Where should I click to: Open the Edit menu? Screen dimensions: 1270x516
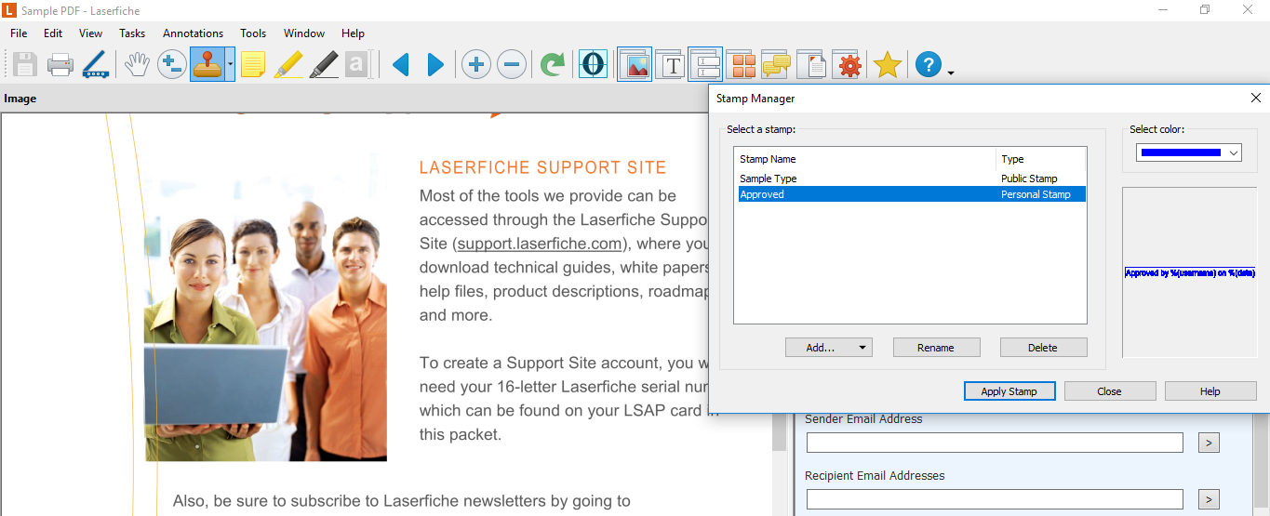point(53,33)
